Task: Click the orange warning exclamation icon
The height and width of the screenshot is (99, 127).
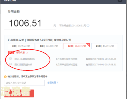Action: click(x=5, y=77)
